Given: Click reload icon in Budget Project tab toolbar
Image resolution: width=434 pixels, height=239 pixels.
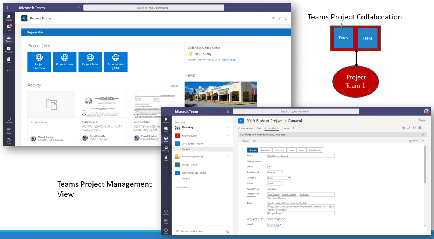Looking at the screenshot, I should (x=414, y=128).
